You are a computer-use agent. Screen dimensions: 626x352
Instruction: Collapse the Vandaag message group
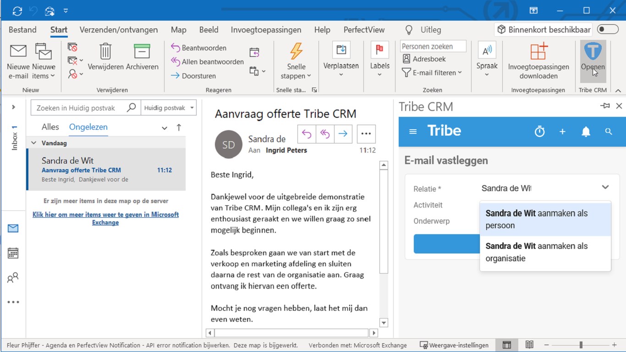(33, 143)
